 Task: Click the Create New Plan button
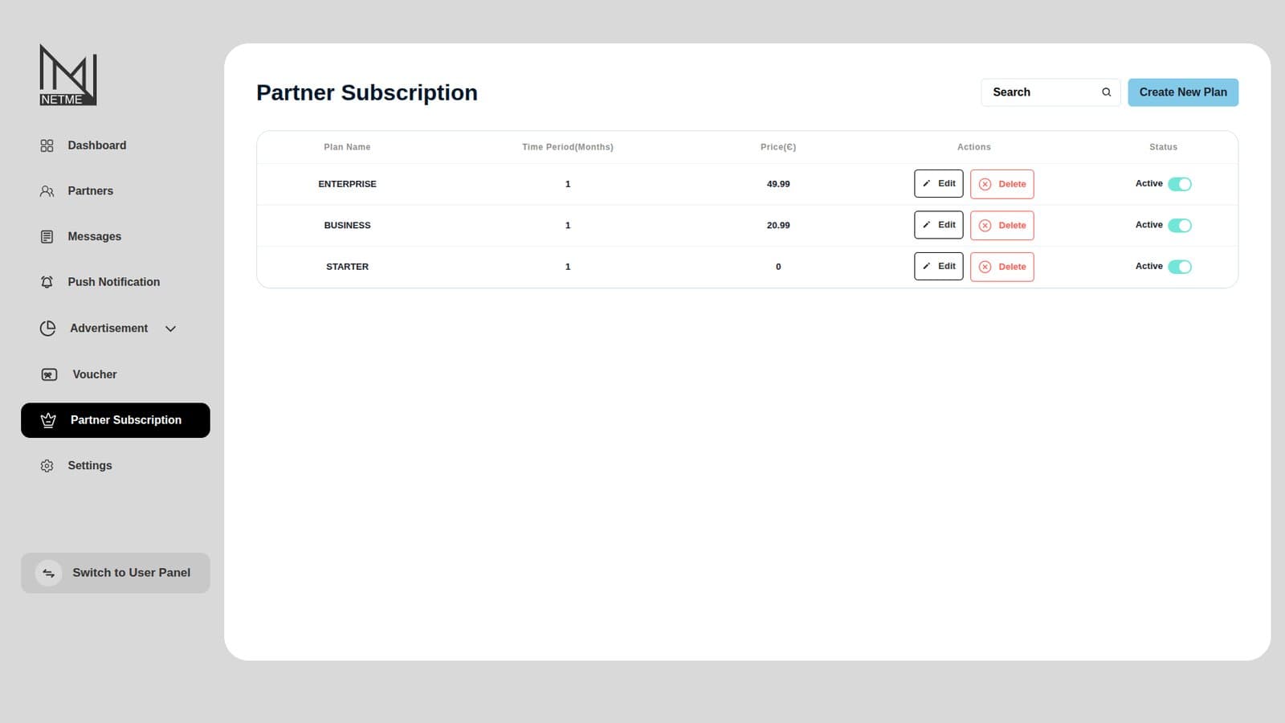[1182, 92]
